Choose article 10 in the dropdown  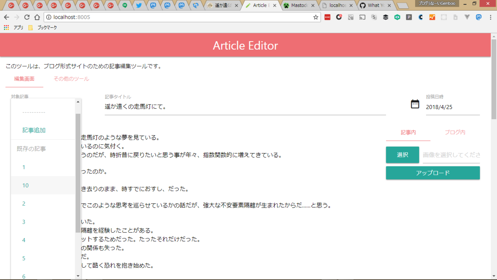(x=26, y=185)
